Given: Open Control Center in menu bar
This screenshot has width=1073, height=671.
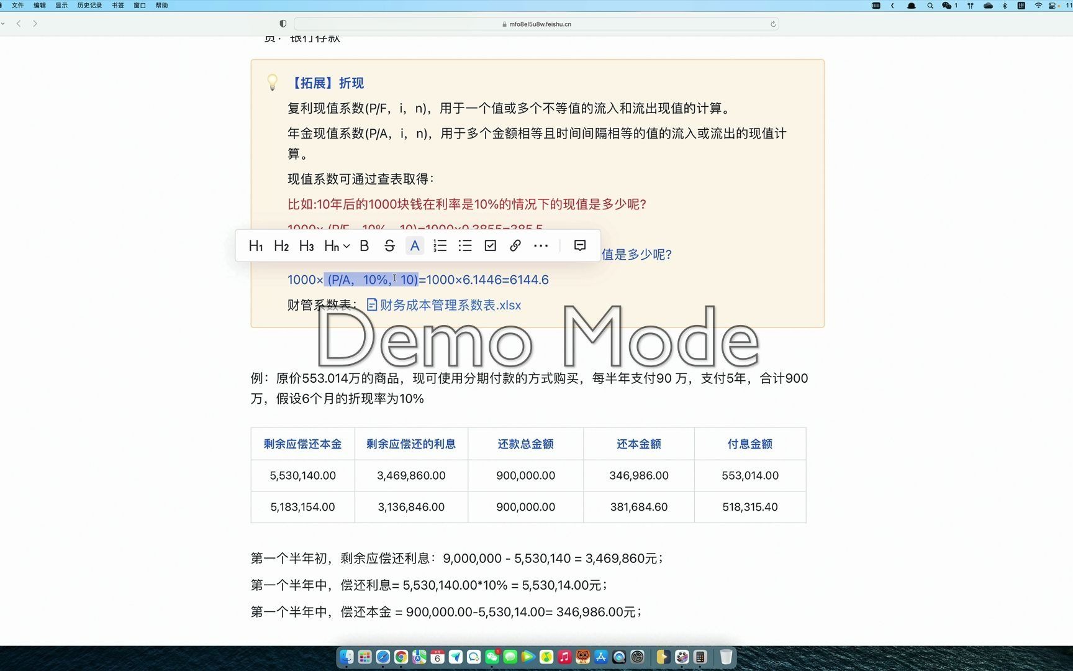Looking at the screenshot, I should click(x=1052, y=5).
